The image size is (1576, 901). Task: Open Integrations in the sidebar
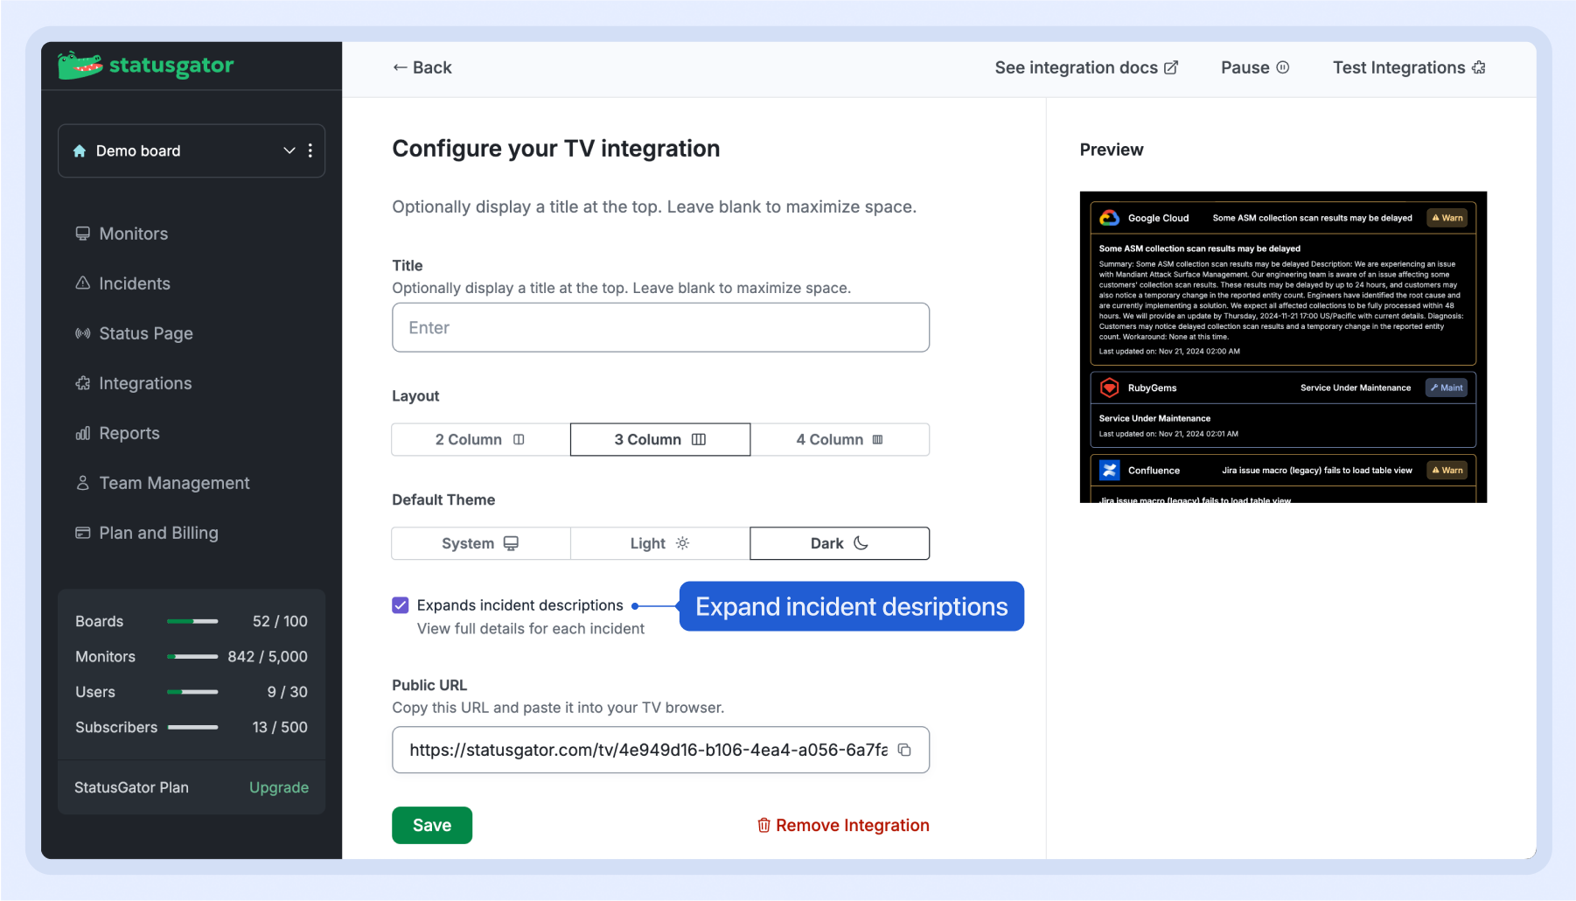(145, 383)
